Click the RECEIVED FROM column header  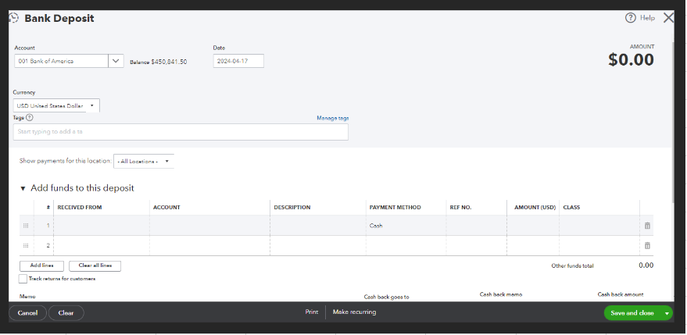[80, 208]
